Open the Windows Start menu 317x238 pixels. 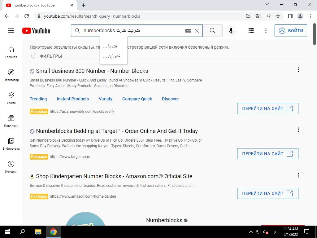click(x=7, y=232)
